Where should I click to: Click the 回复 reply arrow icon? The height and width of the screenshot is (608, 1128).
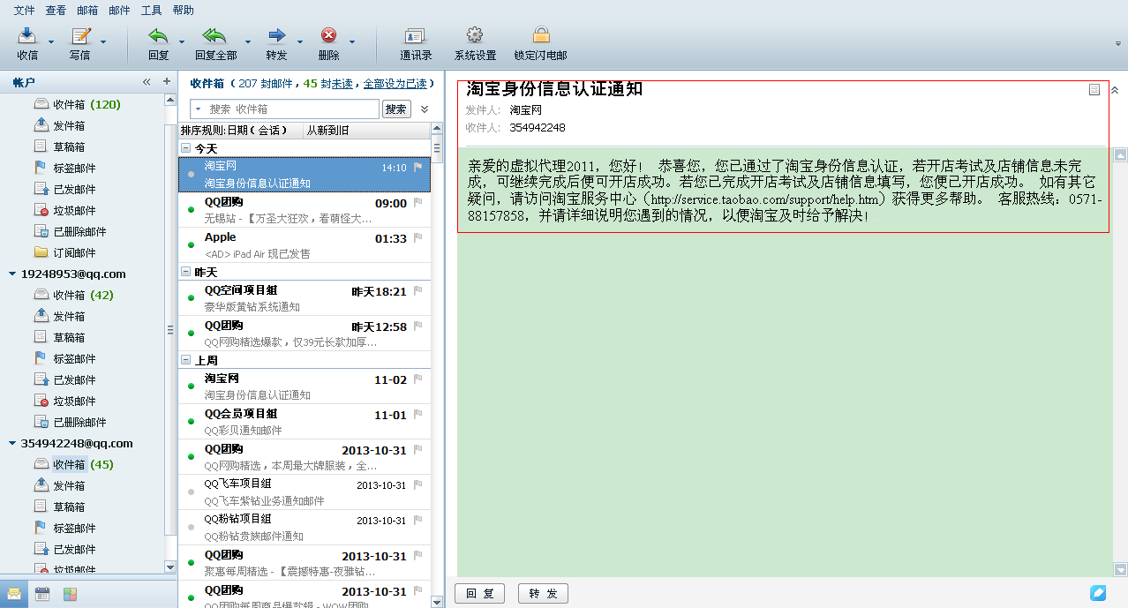point(159,36)
